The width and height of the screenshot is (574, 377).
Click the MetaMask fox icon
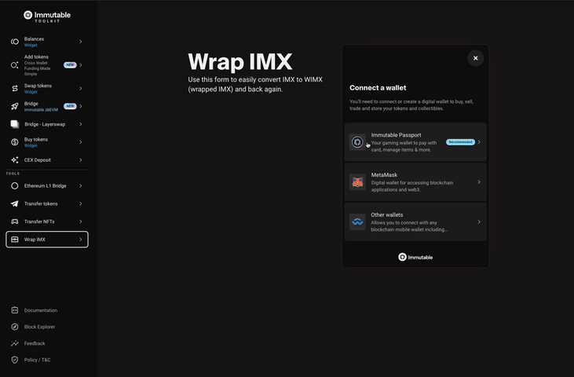coord(357,182)
